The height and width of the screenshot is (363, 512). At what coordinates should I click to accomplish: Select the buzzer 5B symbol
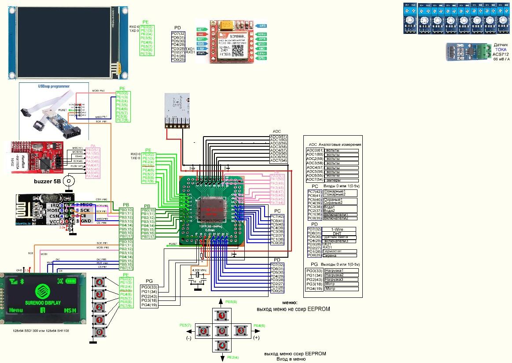tap(68, 181)
